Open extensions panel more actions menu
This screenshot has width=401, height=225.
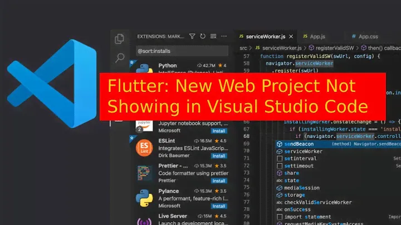(x=222, y=37)
